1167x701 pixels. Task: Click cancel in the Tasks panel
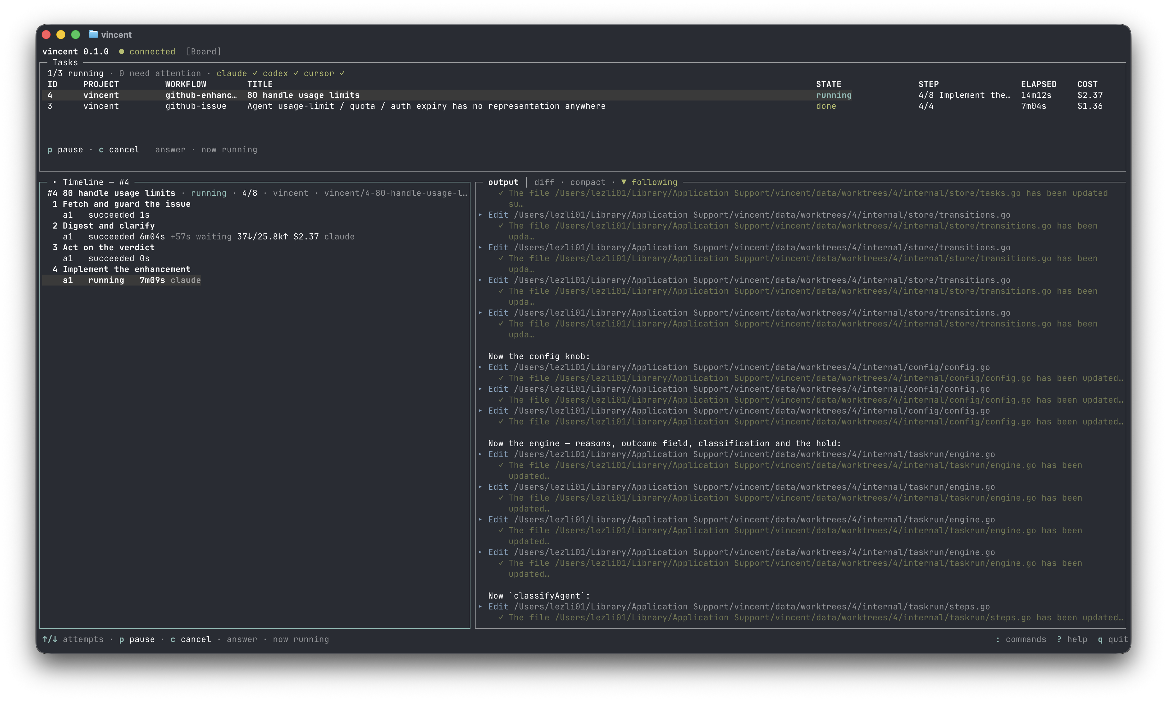(x=119, y=149)
